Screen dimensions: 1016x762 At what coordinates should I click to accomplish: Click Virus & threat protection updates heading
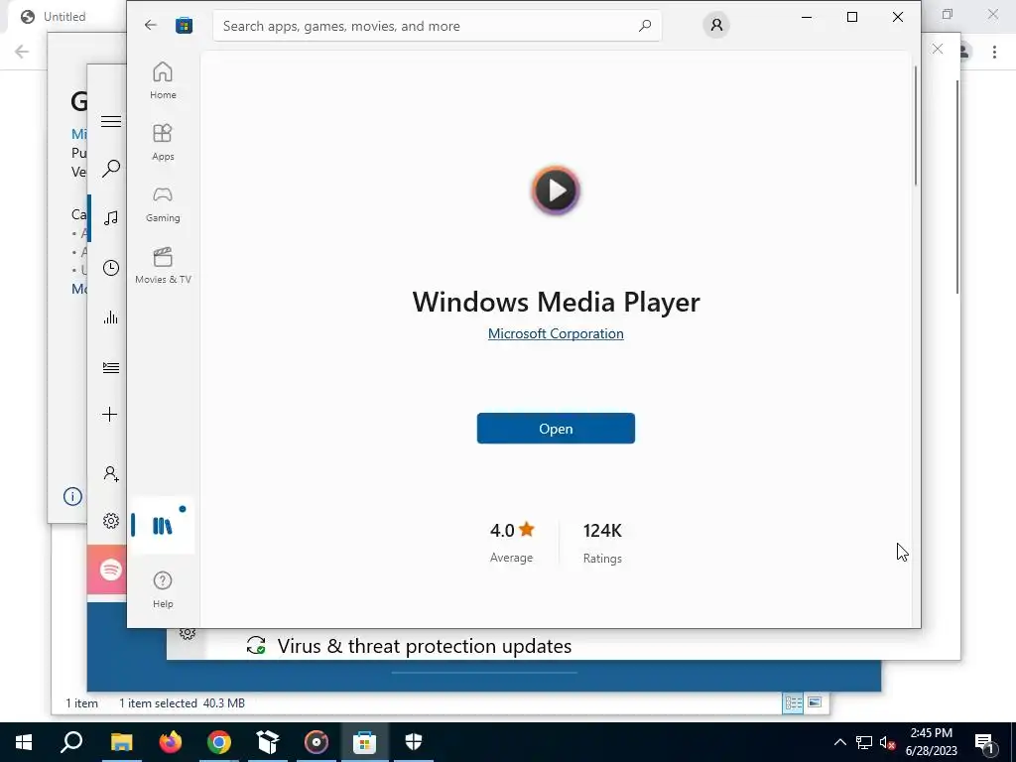click(x=425, y=646)
